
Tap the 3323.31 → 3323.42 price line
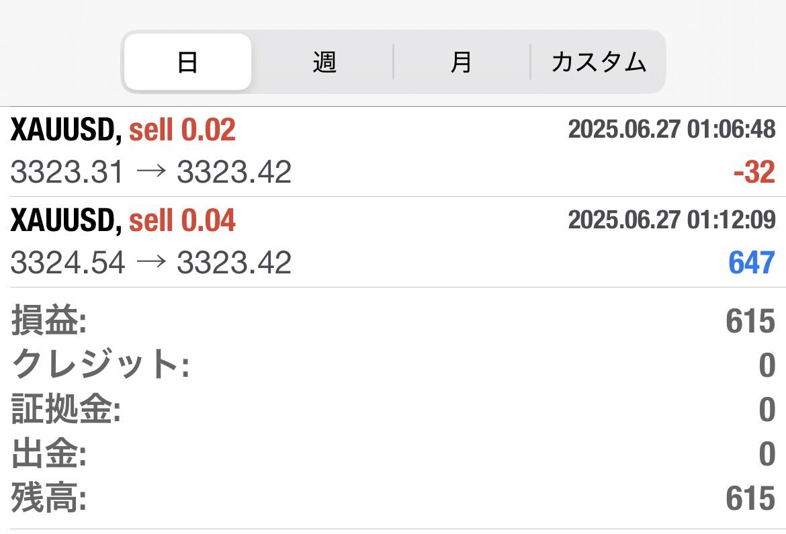[151, 172]
